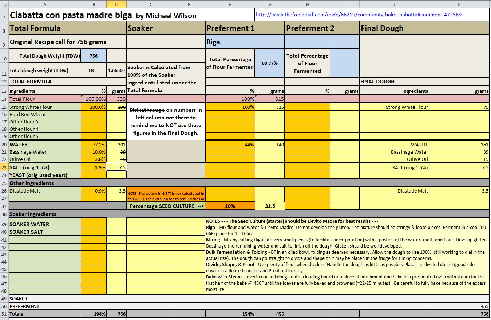Click the column K header
Image resolution: width=491 pixels, height=320 pixels.
pos(459,4)
